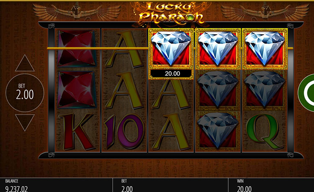Click the second red gem on reel one
This screenshot has width=314, height=192.
tap(77, 90)
